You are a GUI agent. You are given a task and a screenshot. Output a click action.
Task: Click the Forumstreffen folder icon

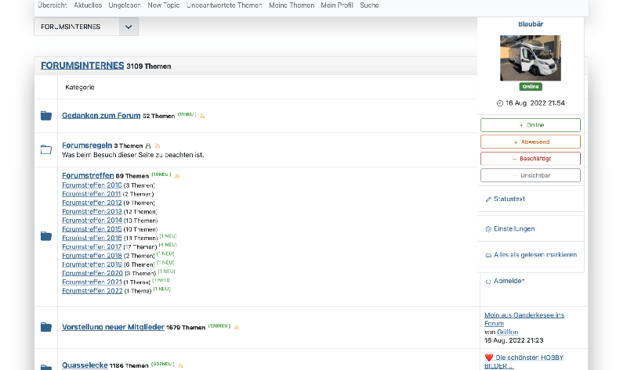45,236
